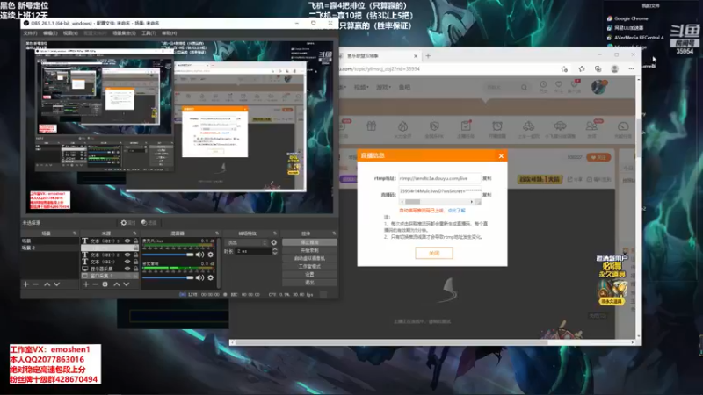Add a new scene in OBS scenes panel
This screenshot has height=395, width=703.
pos(26,284)
